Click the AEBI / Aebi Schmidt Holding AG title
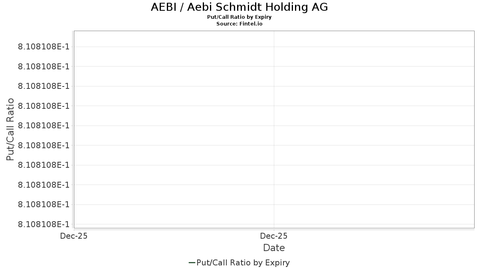The height and width of the screenshot is (269, 479). (x=239, y=7)
